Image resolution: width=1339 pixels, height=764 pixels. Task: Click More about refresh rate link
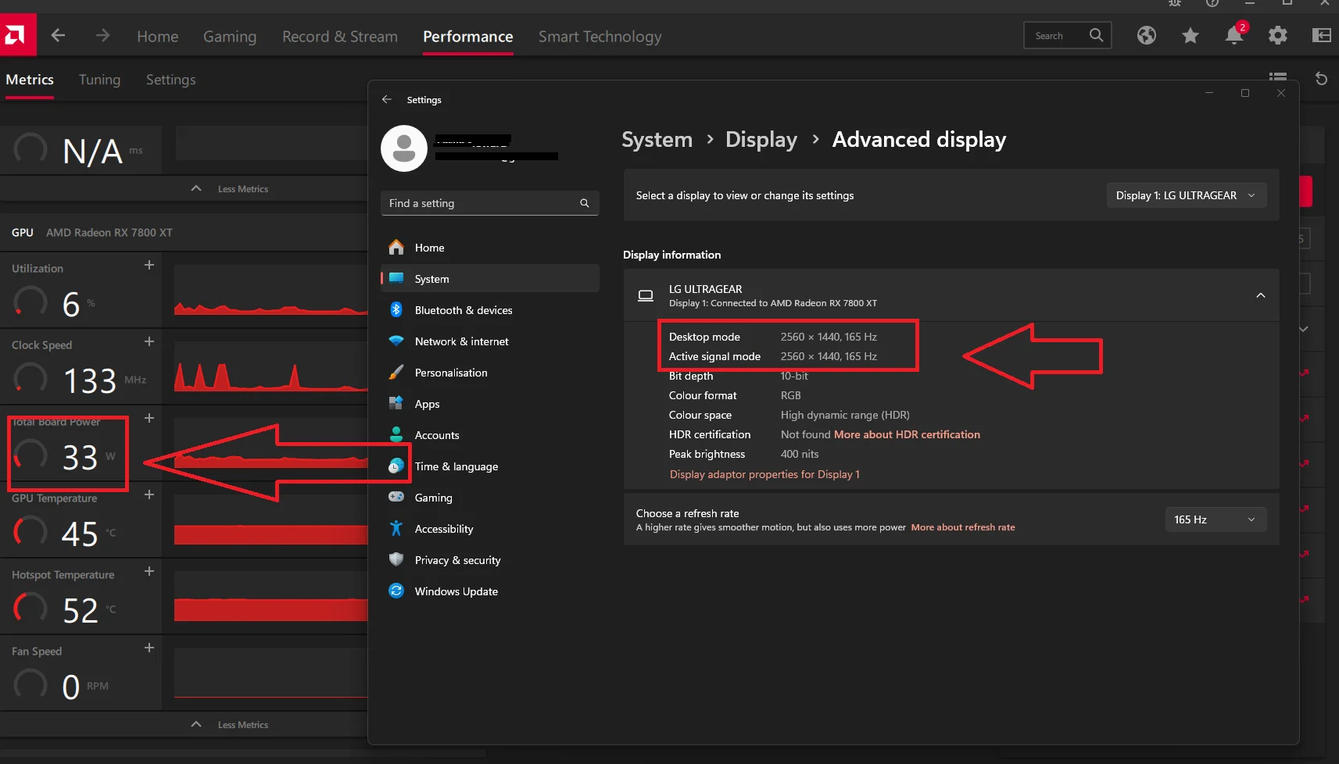pyautogui.click(x=963, y=527)
